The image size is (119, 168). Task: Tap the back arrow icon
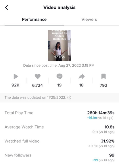(x=7, y=7)
